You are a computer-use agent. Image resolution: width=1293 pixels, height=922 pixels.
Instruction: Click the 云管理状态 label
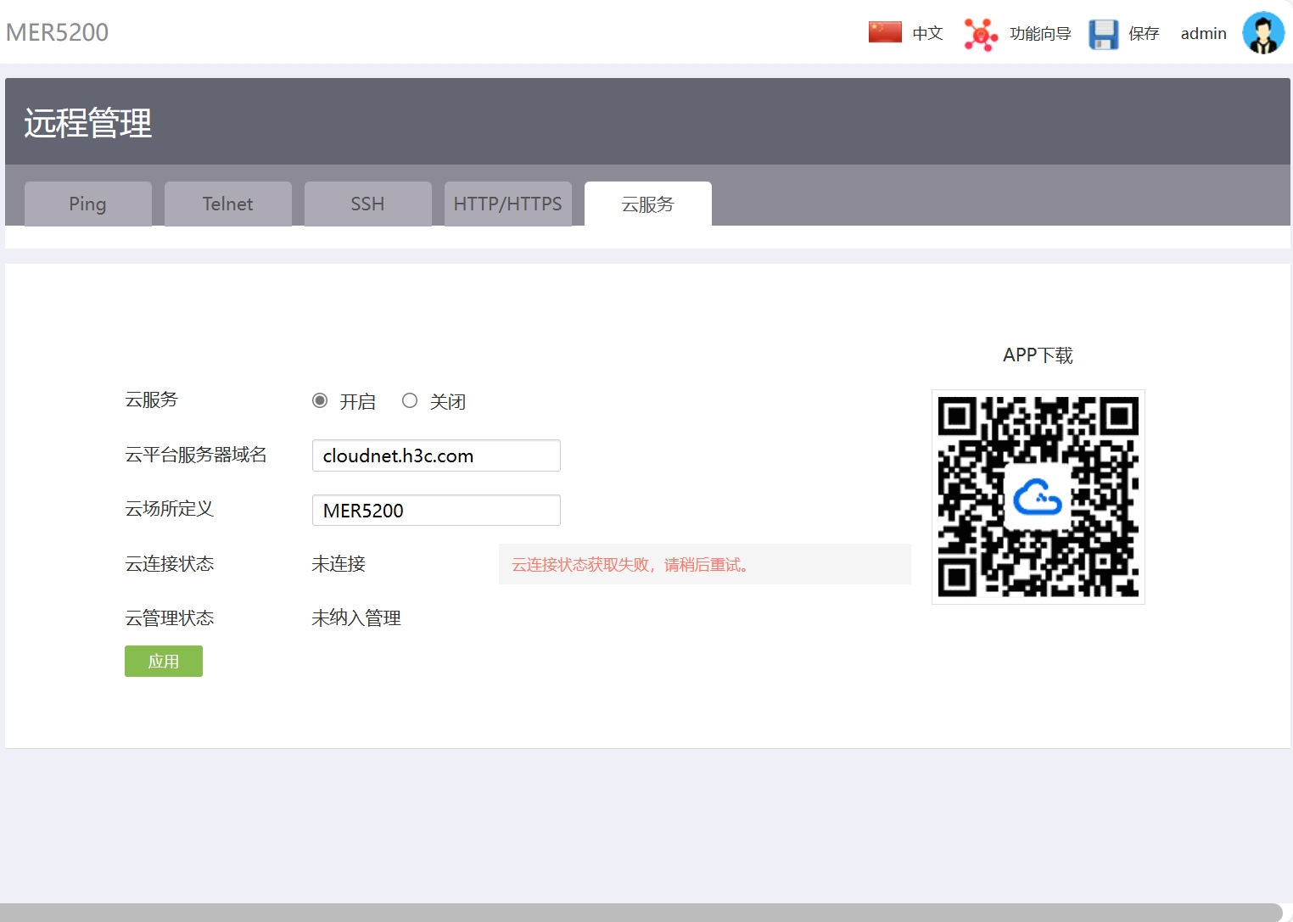click(170, 618)
